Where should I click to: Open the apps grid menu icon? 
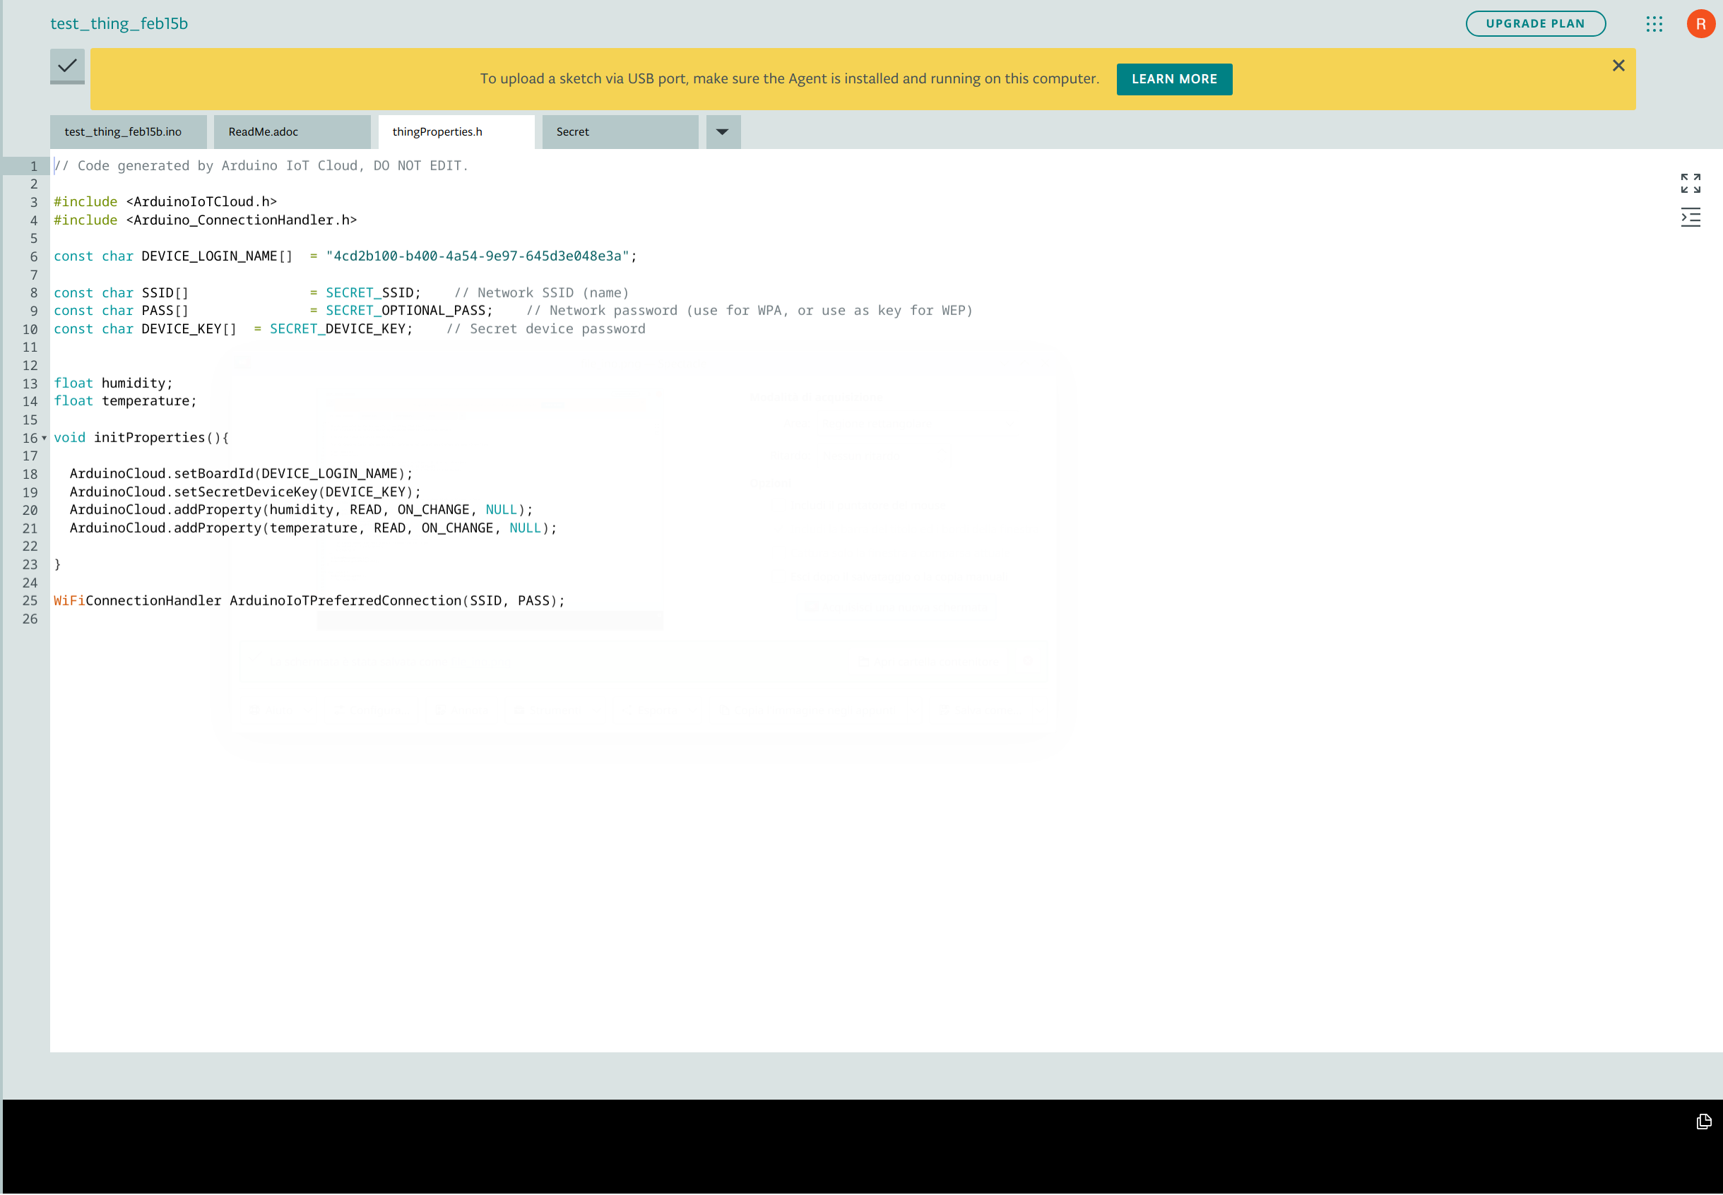[x=1654, y=24]
